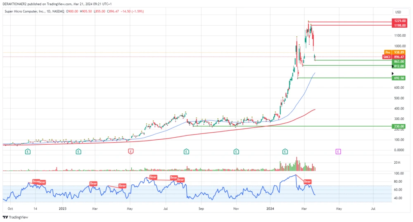Click the low value L855.00 in the legend
Screen dimensions: 413x222
tap(99, 11)
